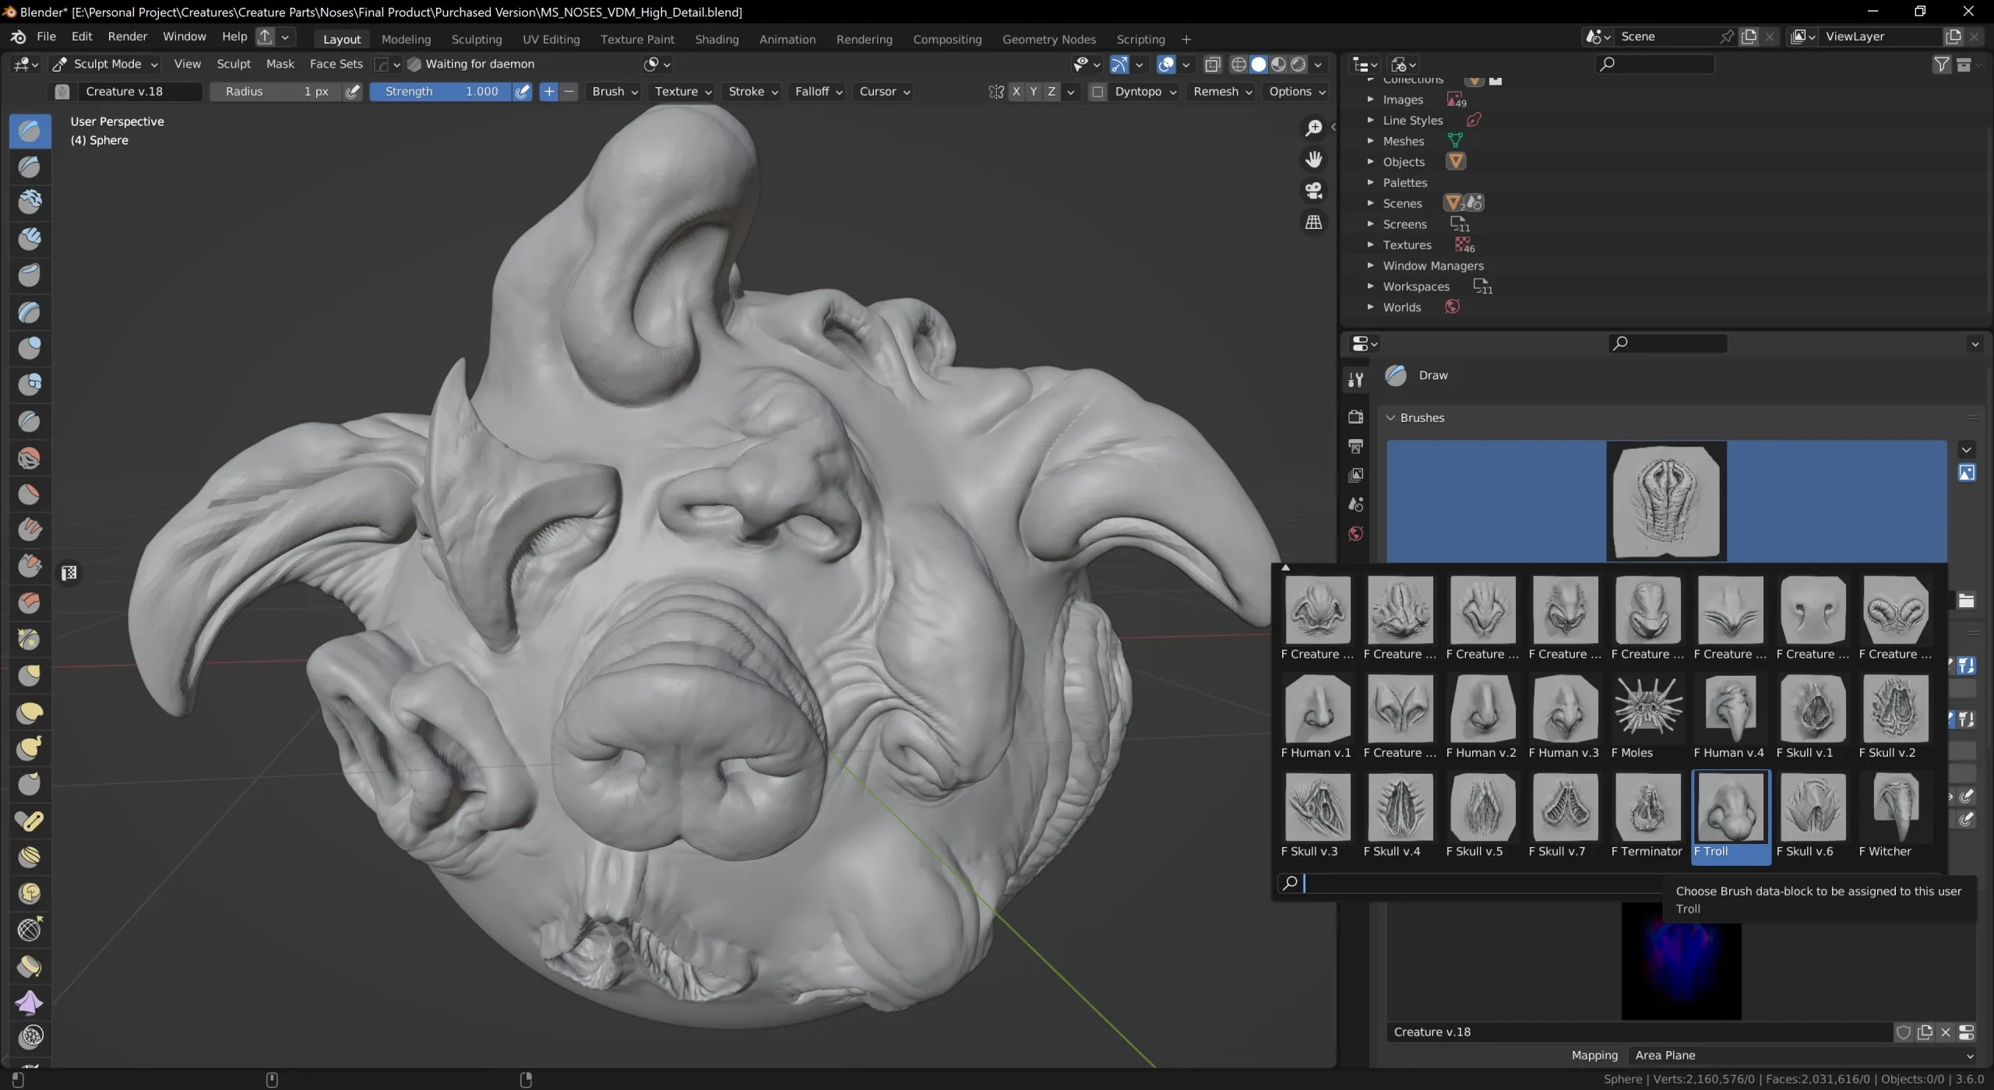Select the Render properties tab

coord(1355,416)
